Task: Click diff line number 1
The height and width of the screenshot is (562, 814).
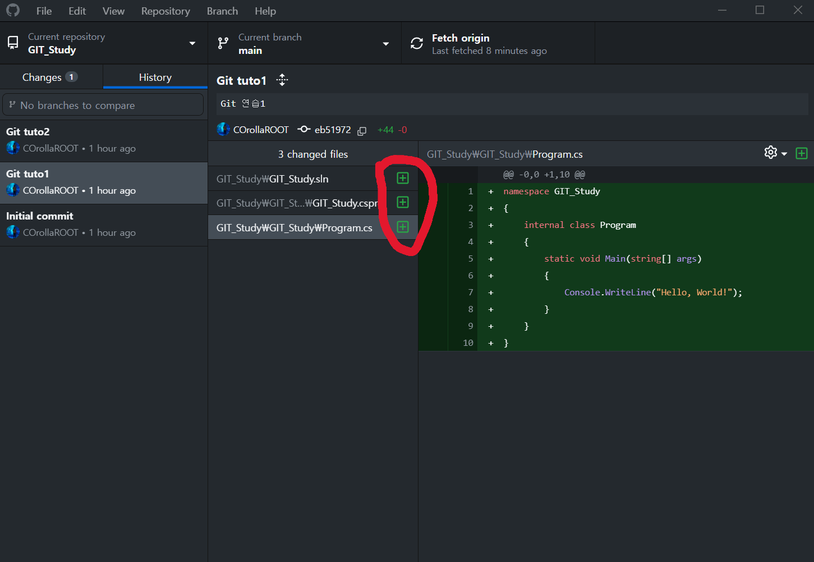Action: pyautogui.click(x=471, y=191)
